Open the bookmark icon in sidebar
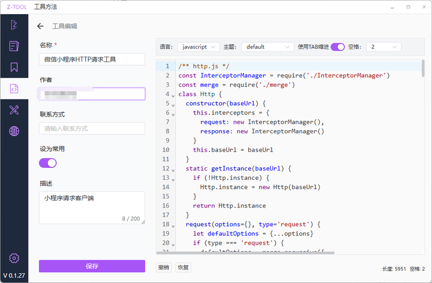This screenshot has width=432, height=283. [x=14, y=68]
